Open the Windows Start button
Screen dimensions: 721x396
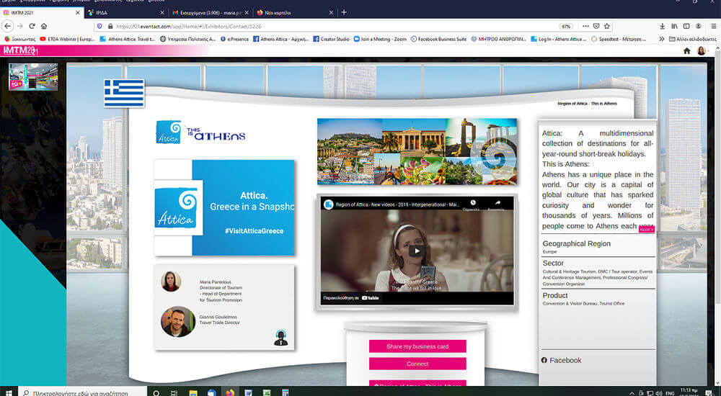pos(8,392)
